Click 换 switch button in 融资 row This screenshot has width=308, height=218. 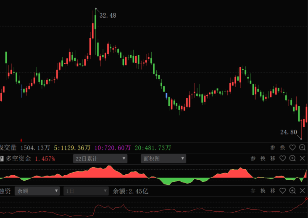tap(263, 191)
